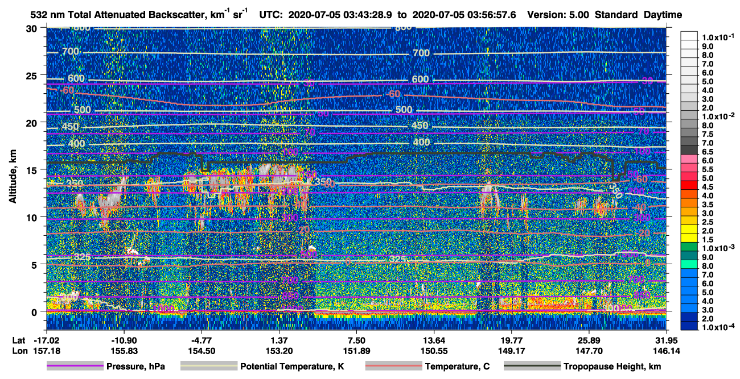Viewport: 740px width, 379px height.
Task: Click the longitude value '150.55'
Action: pos(433,351)
